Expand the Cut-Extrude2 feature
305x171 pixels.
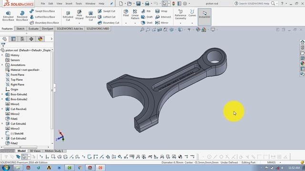tap(2, 138)
